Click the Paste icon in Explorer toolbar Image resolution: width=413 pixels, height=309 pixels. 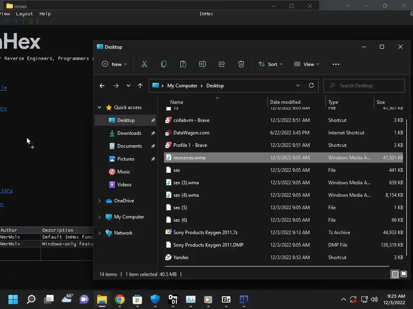click(183, 64)
